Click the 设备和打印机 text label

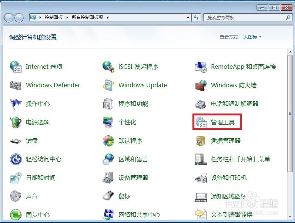click(x=229, y=178)
